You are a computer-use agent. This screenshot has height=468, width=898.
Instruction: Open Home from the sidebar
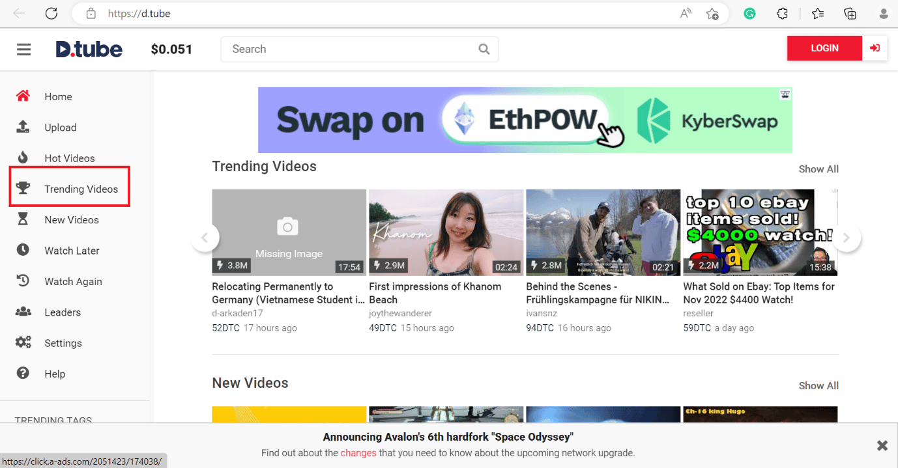pos(57,96)
